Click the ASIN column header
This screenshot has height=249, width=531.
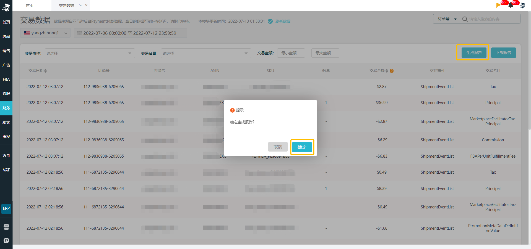click(215, 71)
